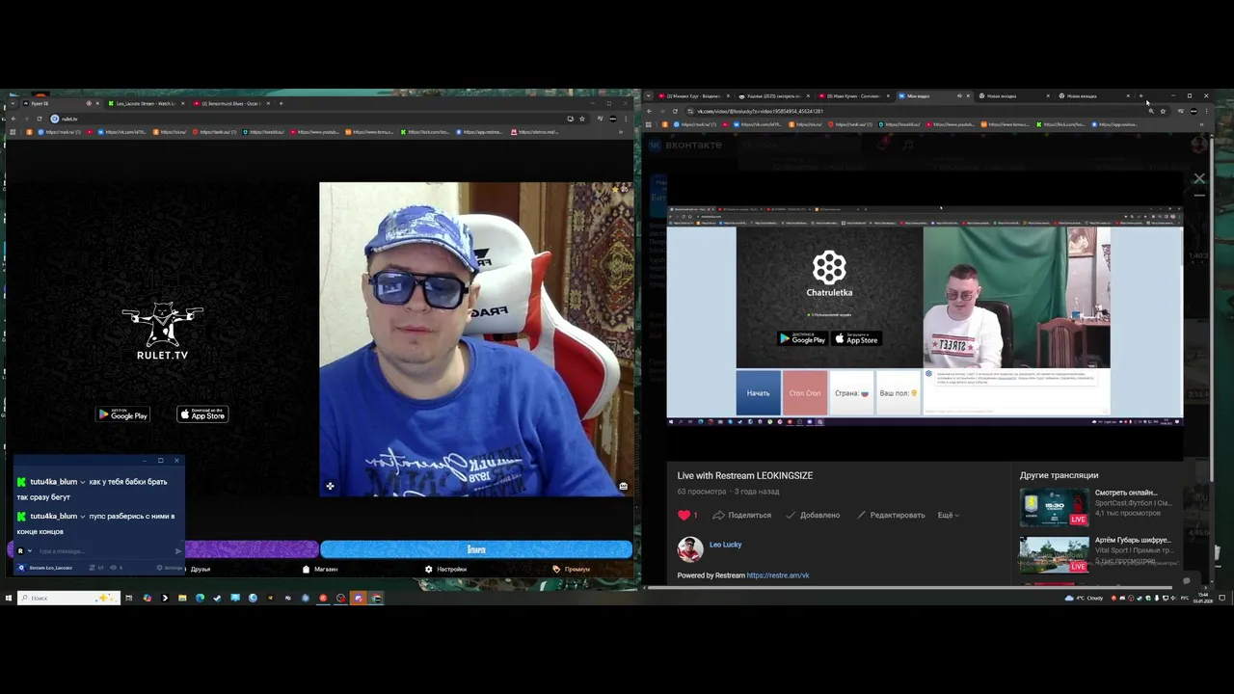Open Leo Lucky author profile link
The image size is (1234, 694).
coord(725,545)
